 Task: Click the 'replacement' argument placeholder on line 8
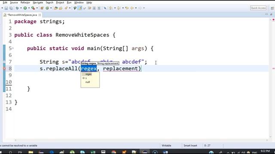point(120,68)
